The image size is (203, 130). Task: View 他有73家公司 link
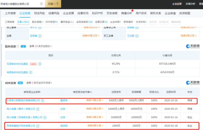95,100
